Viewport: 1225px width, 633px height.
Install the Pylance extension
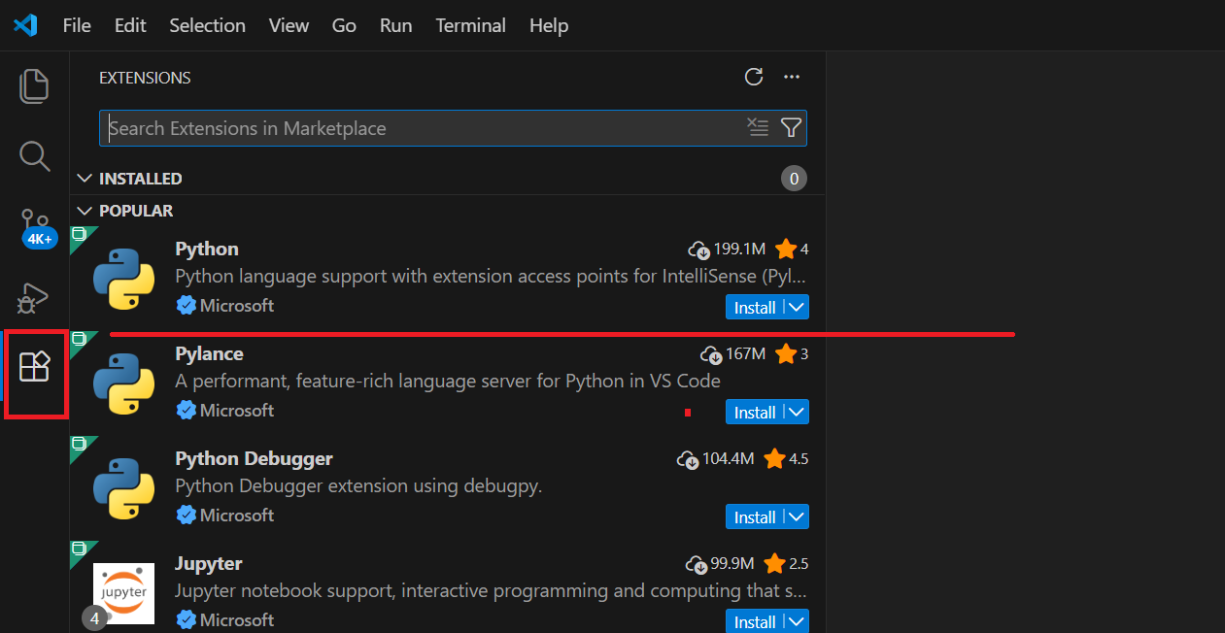click(x=755, y=412)
